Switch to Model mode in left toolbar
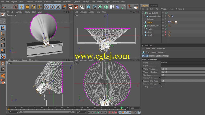The height and width of the screenshot is (115, 205). coord(3,28)
